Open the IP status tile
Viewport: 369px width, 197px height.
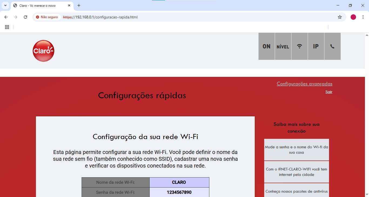[316, 46]
